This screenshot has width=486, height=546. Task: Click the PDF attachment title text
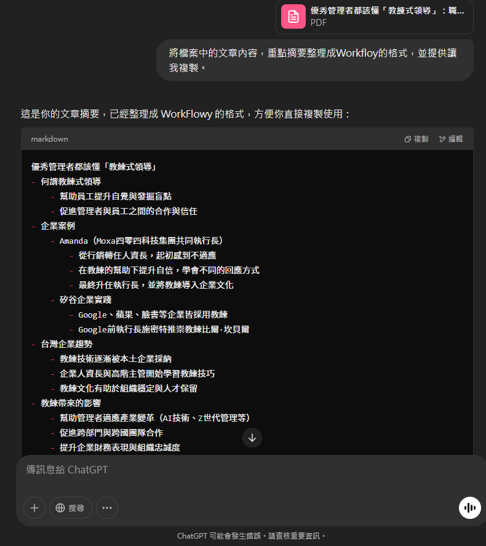387,11
